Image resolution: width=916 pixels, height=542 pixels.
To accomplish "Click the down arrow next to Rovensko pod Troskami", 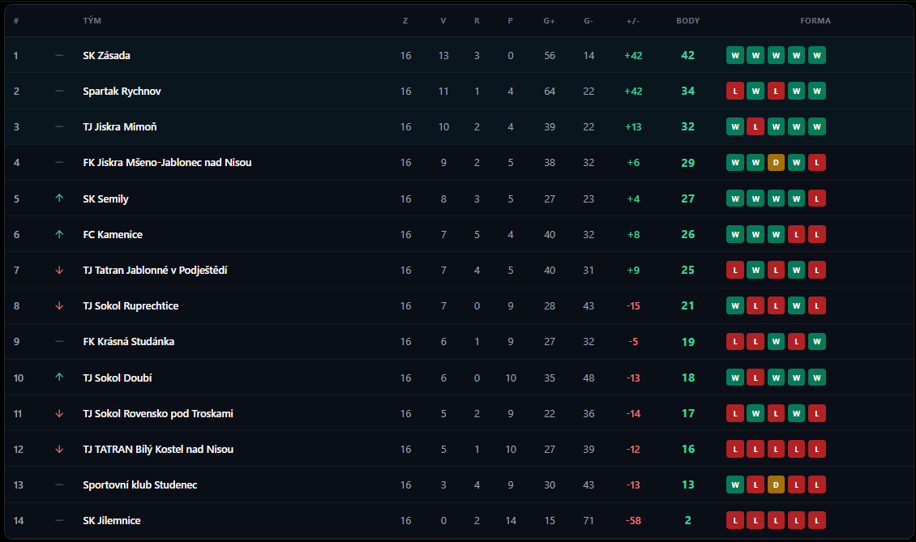I will pyautogui.click(x=59, y=413).
